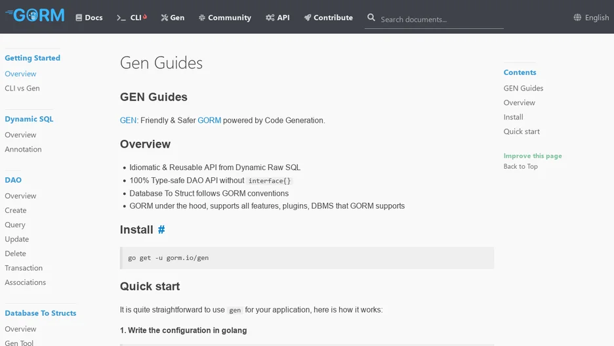Click the Contribute rocket icon
Image resolution: width=614 pixels, height=346 pixels.
tap(308, 18)
